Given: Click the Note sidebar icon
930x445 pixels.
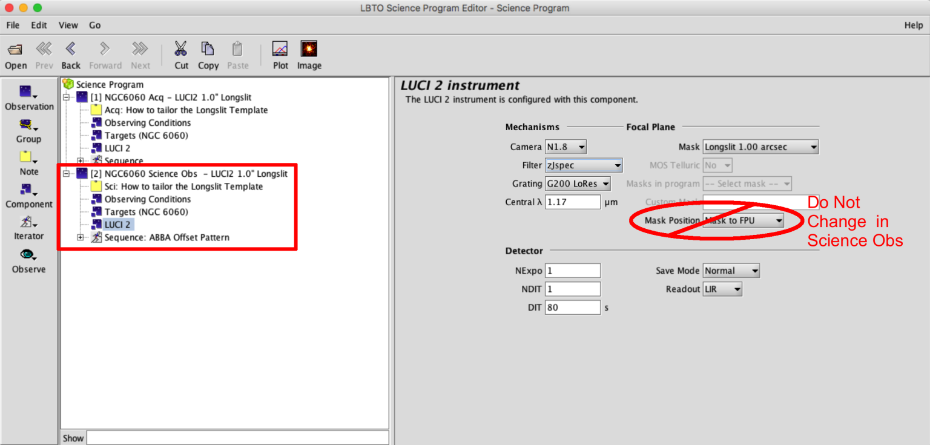Looking at the screenshot, I should [x=28, y=157].
